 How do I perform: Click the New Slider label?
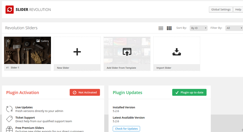click(63, 68)
